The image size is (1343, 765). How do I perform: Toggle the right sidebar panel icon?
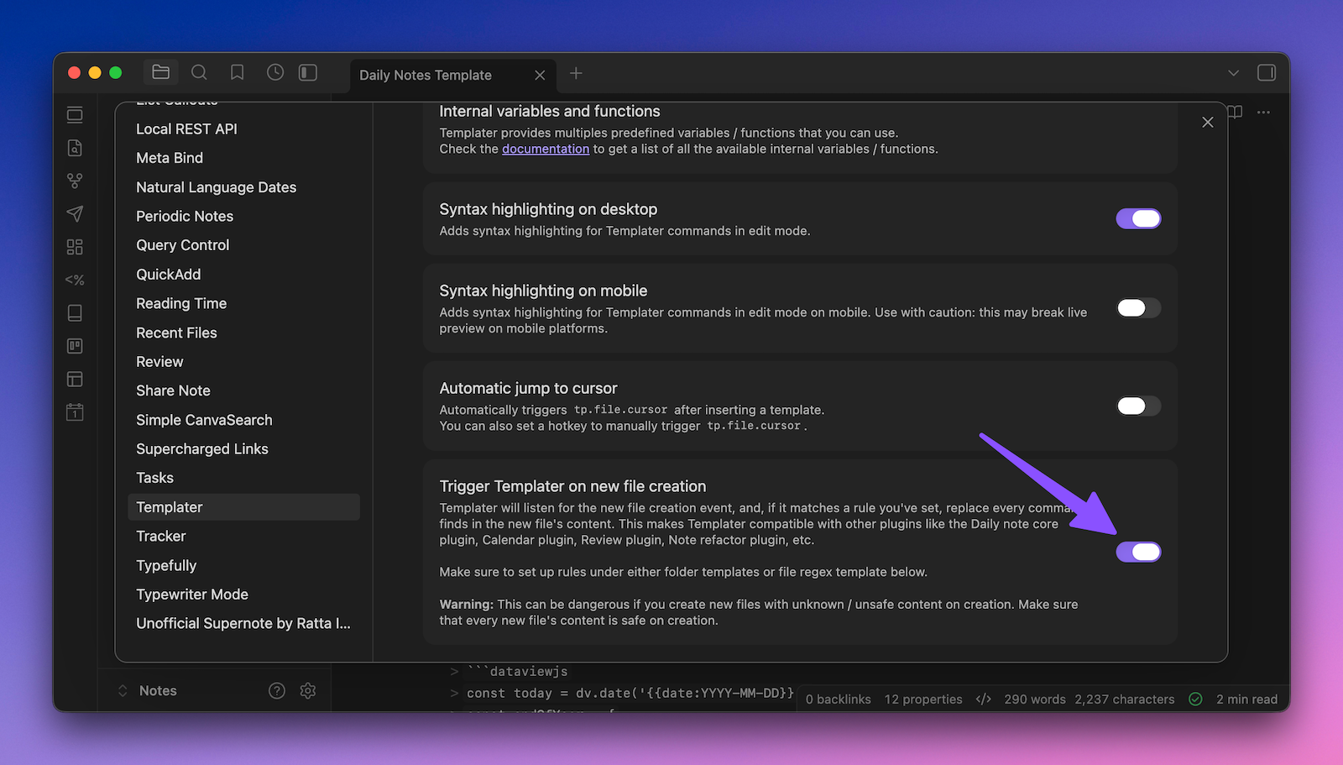(1266, 73)
